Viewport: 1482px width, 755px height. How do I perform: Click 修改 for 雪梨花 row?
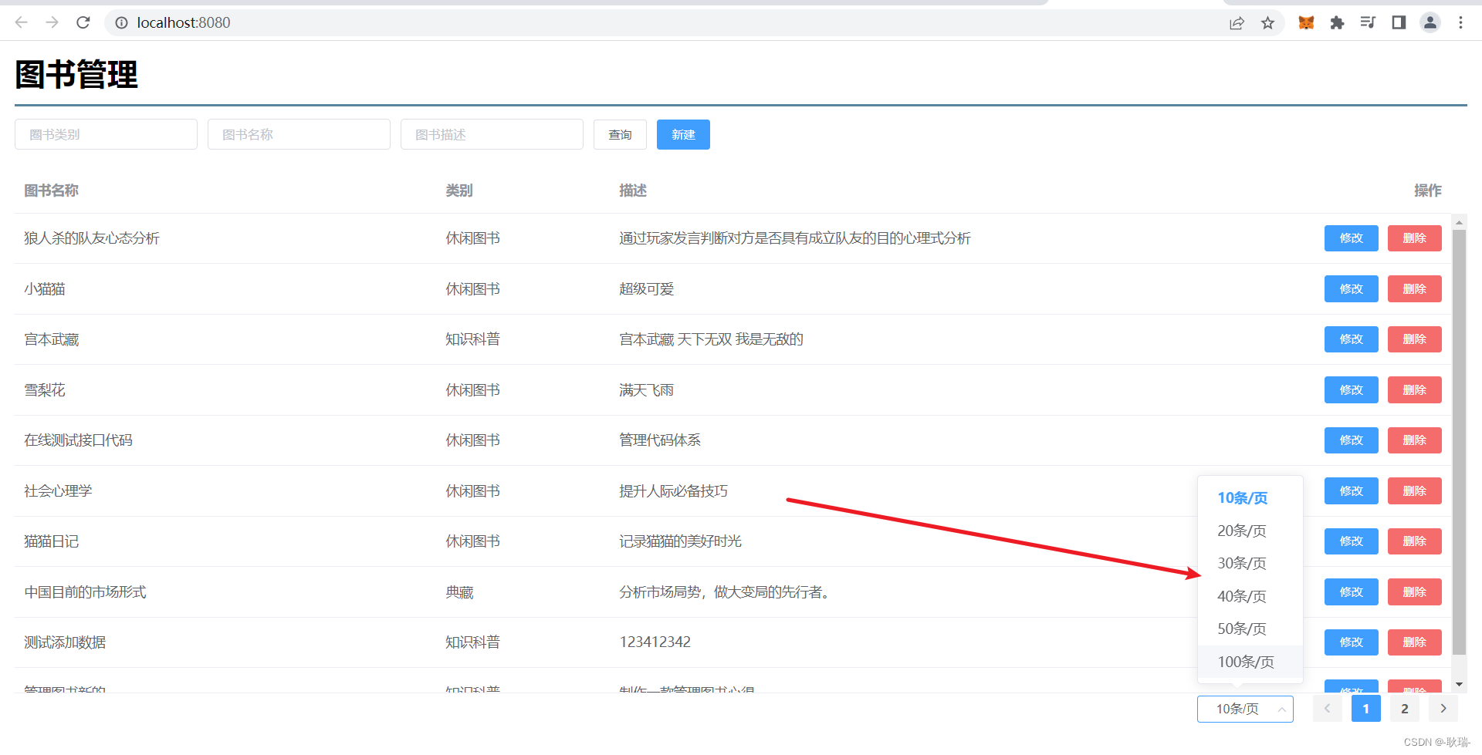point(1352,390)
